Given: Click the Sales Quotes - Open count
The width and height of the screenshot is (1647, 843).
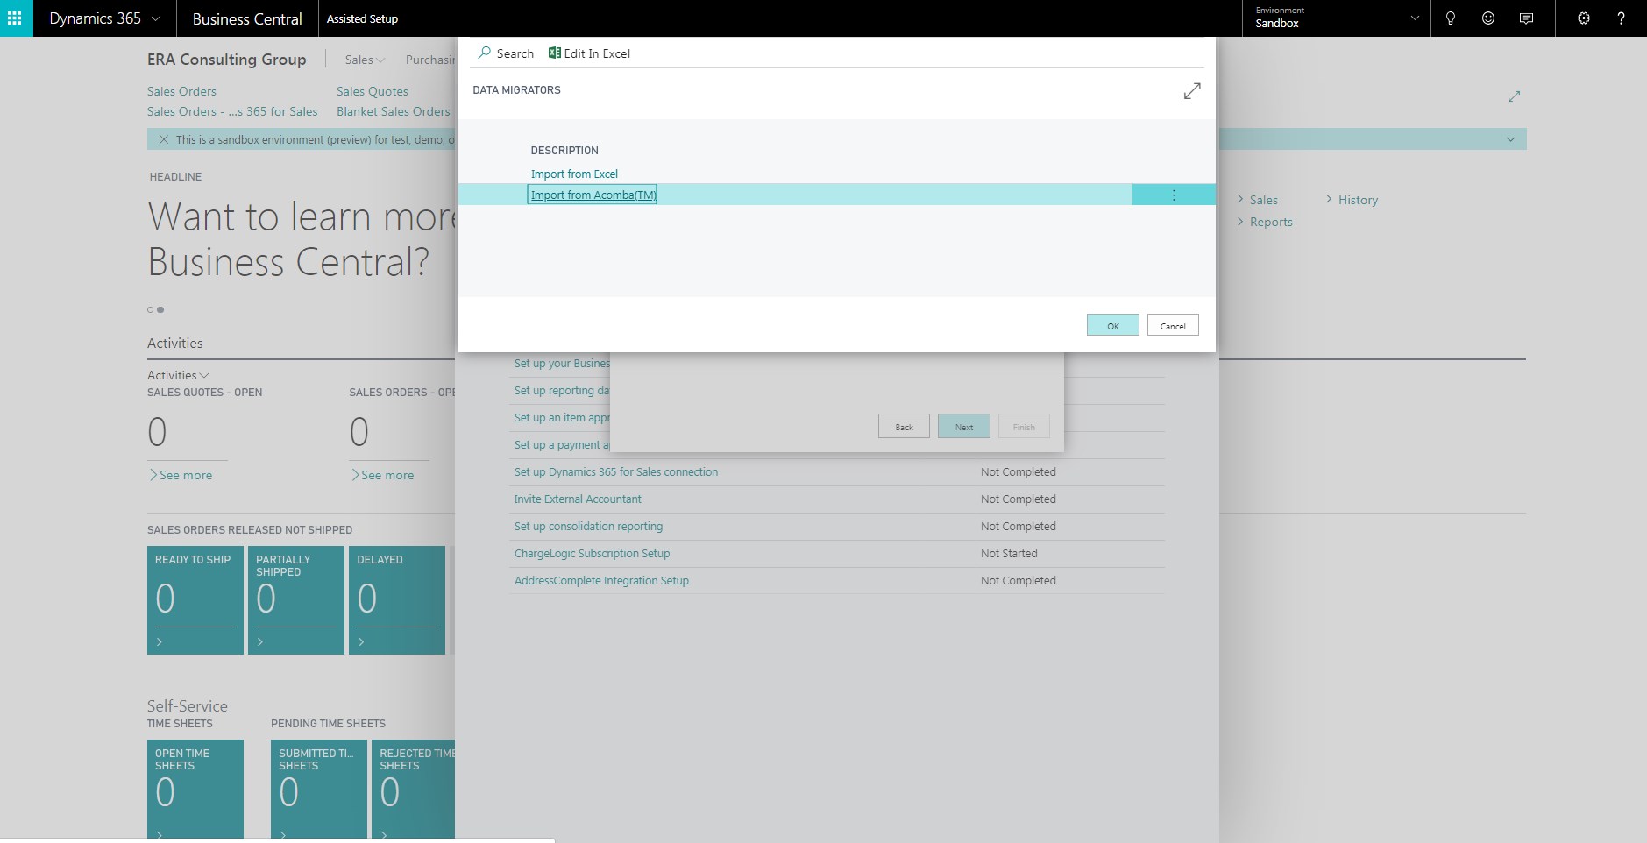Looking at the screenshot, I should (x=157, y=432).
